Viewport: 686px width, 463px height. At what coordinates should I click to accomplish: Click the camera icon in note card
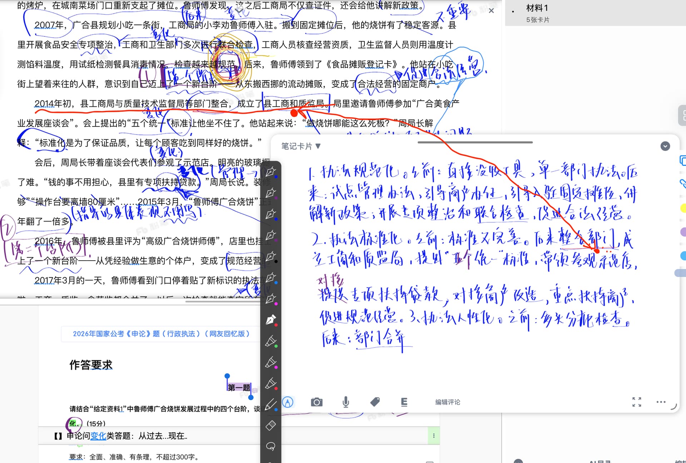click(x=317, y=402)
